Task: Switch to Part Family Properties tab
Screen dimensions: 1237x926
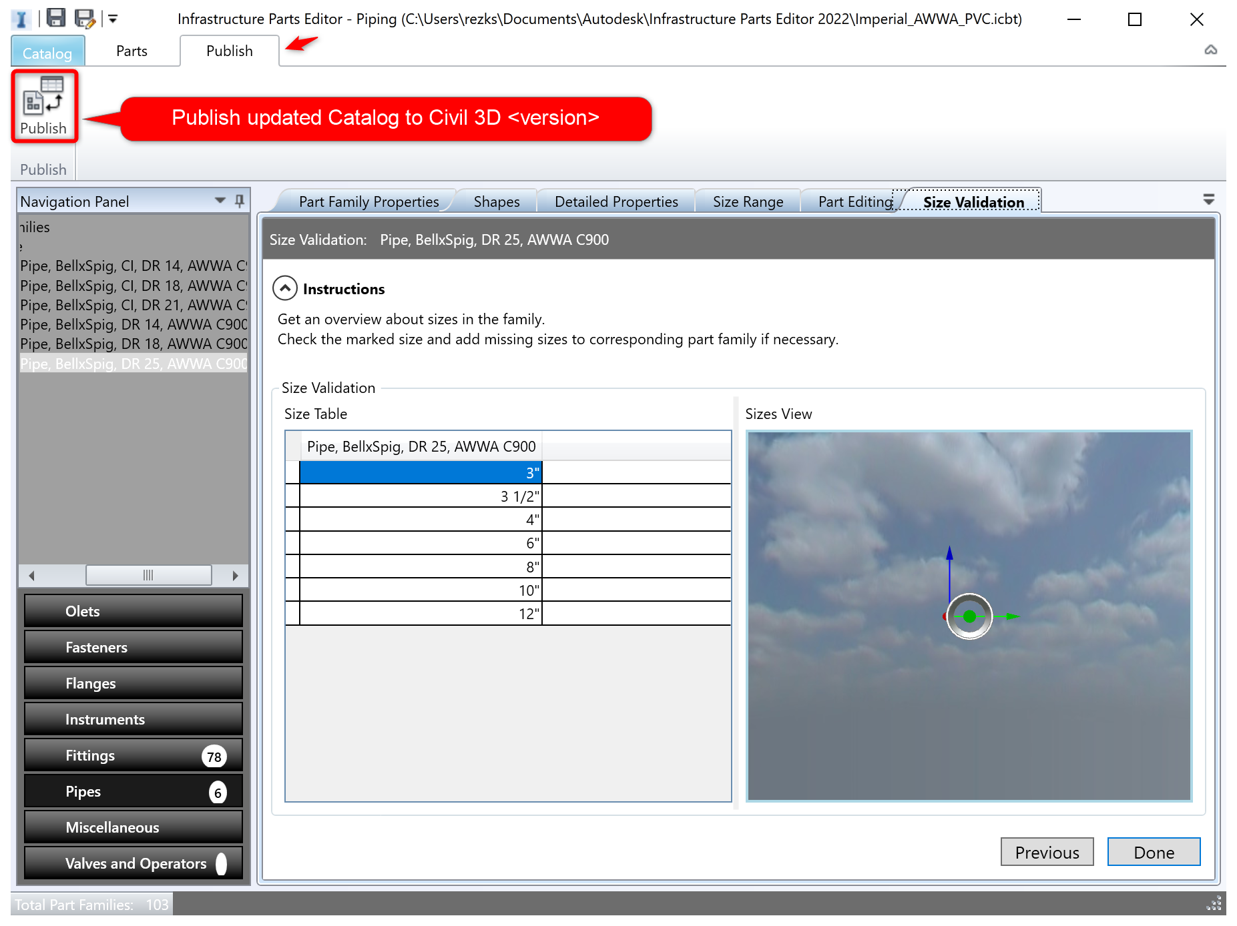Action: pyautogui.click(x=368, y=201)
